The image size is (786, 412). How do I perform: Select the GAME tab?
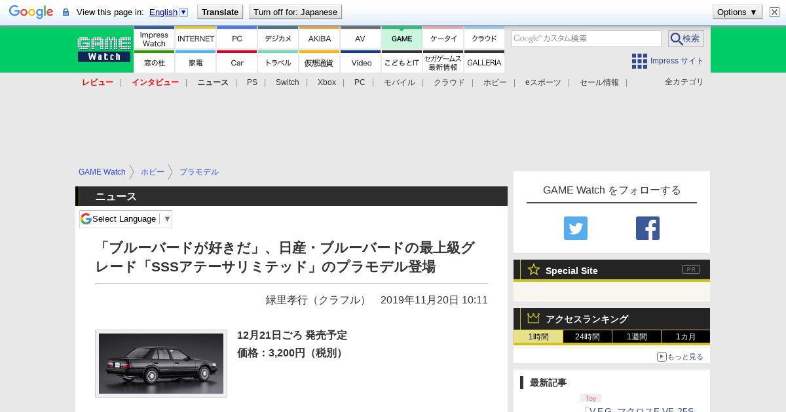[402, 39]
